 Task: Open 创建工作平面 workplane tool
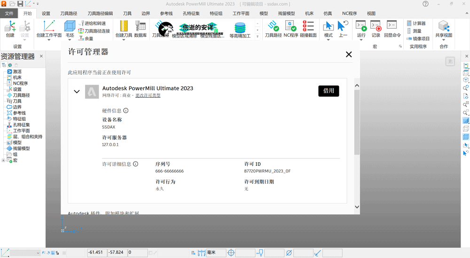tap(49, 29)
